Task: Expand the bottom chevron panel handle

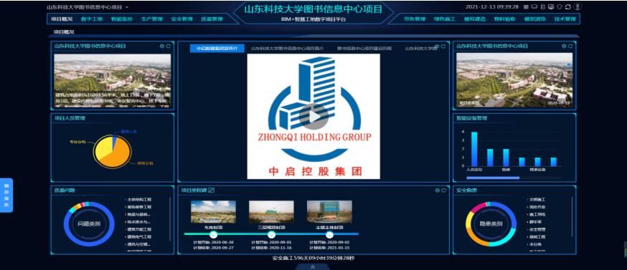Action: [x=313, y=267]
